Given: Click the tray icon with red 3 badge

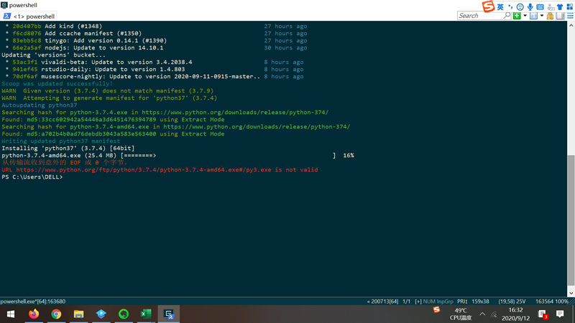Looking at the screenshot, I should tap(543, 314).
